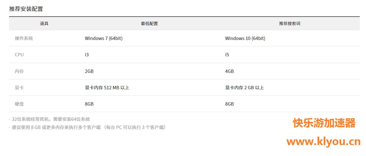Click the 2GB memory value
Screen dimensions: 366x156
point(89,71)
